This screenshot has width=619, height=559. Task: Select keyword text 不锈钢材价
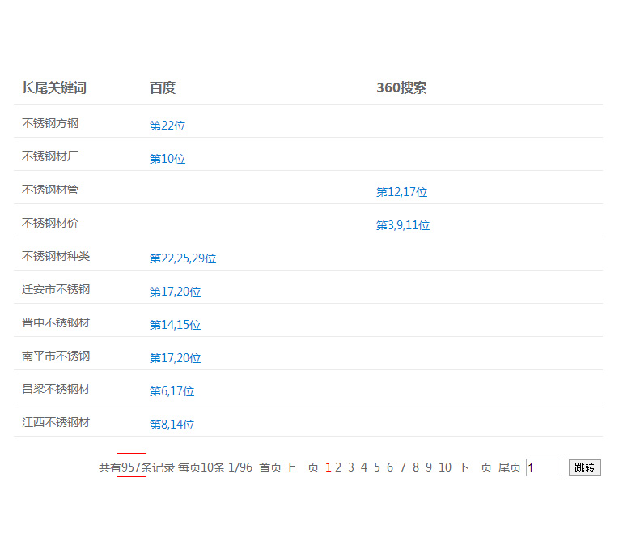(50, 223)
